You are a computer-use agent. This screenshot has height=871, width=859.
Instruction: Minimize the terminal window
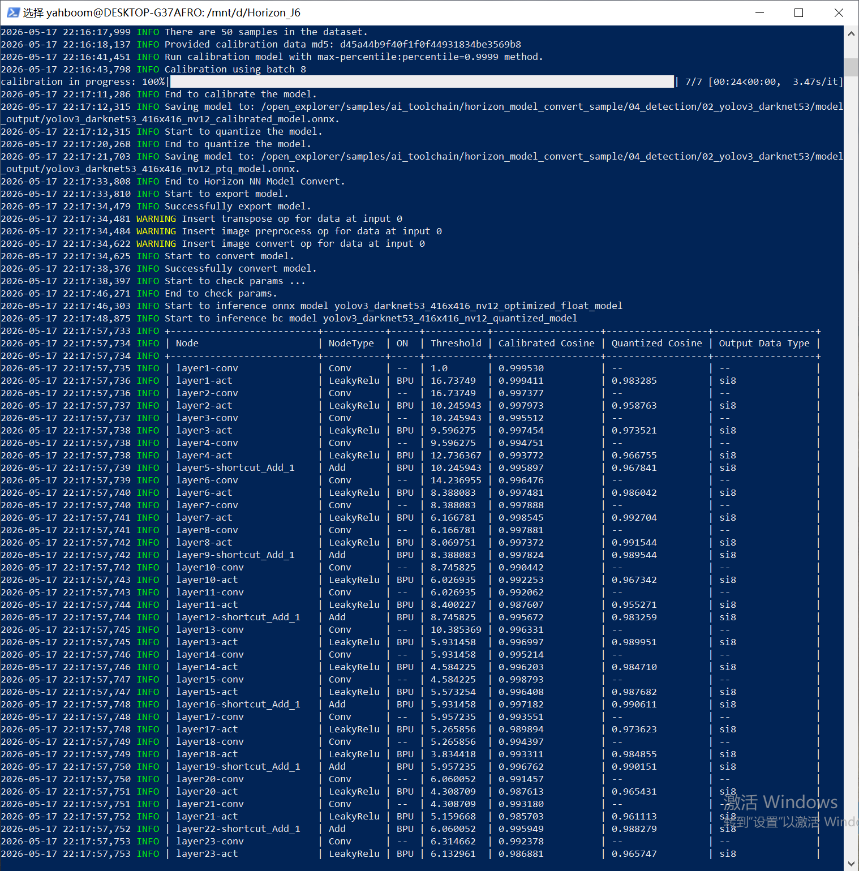pos(759,12)
